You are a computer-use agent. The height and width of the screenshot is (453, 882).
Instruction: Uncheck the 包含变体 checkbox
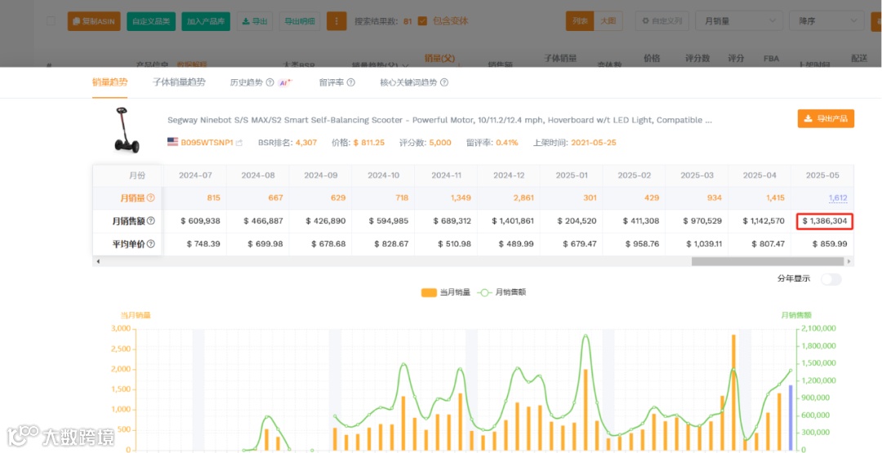coord(422,21)
